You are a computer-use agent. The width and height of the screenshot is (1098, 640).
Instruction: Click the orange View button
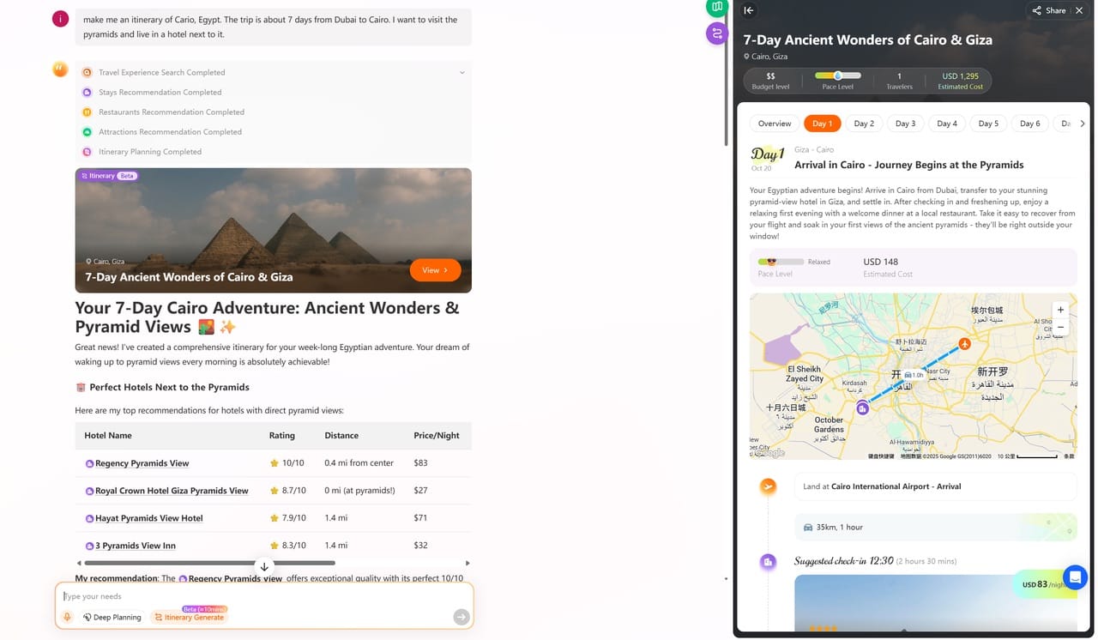[435, 270]
